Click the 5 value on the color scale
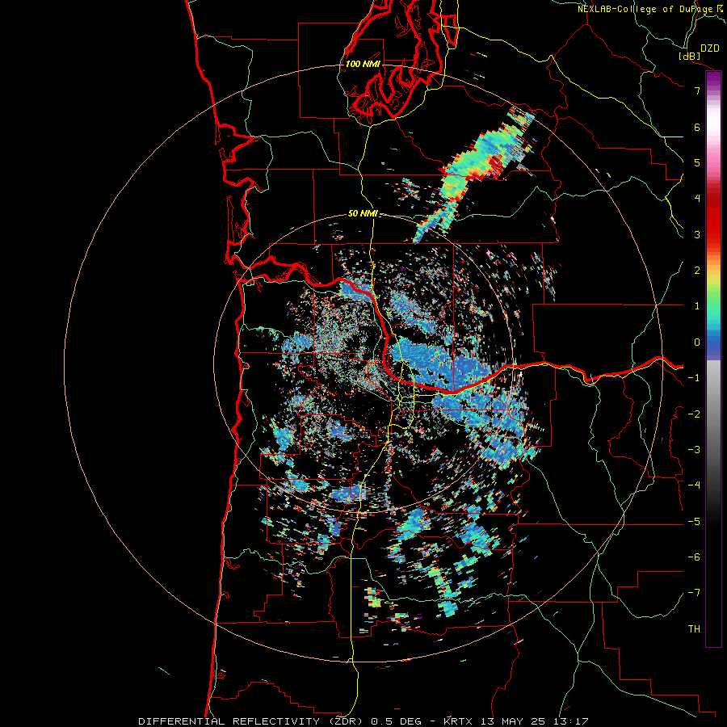This screenshot has width=727, height=727. pyautogui.click(x=697, y=162)
